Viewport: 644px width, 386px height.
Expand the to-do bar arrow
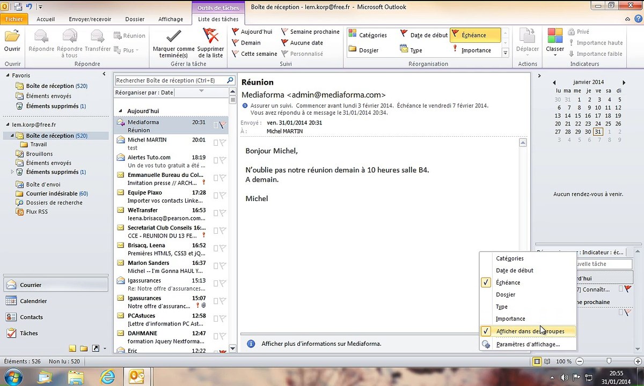[x=539, y=76]
